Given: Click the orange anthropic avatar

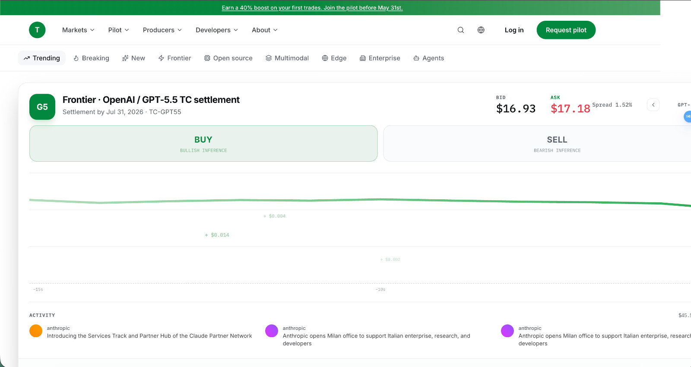Looking at the screenshot, I should click(x=36, y=331).
